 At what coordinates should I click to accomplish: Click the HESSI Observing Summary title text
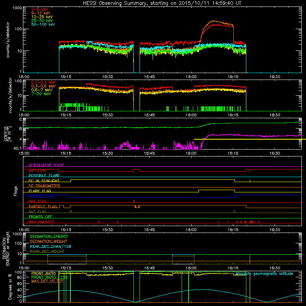coord(162,3)
